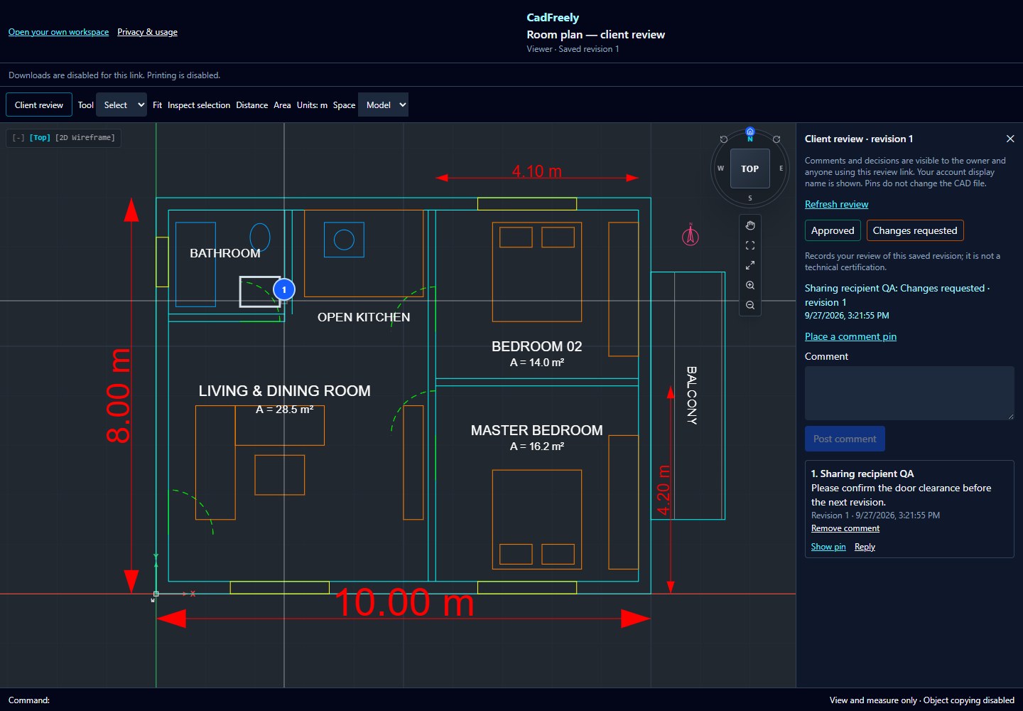
Task: Click comment pin number 1 on drawing
Action: [284, 289]
